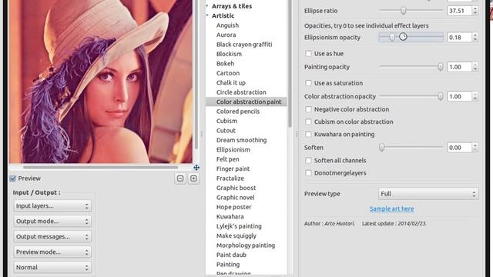Image resolution: width=493 pixels, height=277 pixels.
Task: Toggle the Preview checkbox
Action: click(13, 179)
